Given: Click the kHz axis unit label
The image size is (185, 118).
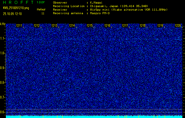Looking at the screenshot, I should (3, 24).
